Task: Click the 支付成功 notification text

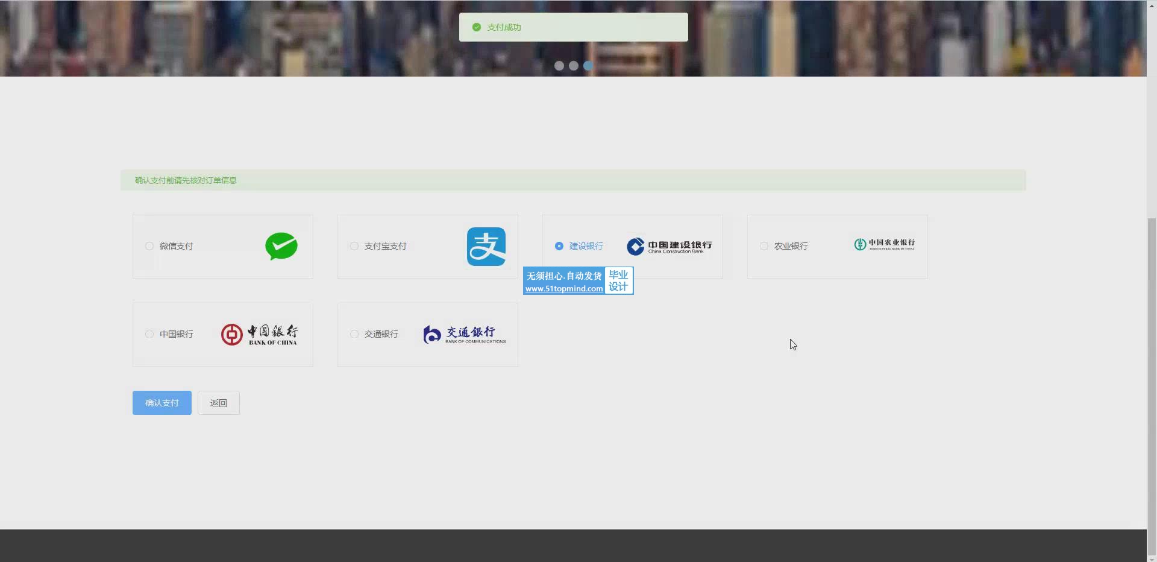Action: [504, 27]
